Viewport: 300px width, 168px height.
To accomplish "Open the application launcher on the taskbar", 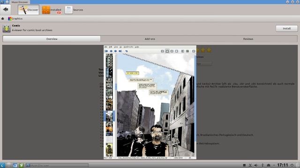I will [2, 165].
